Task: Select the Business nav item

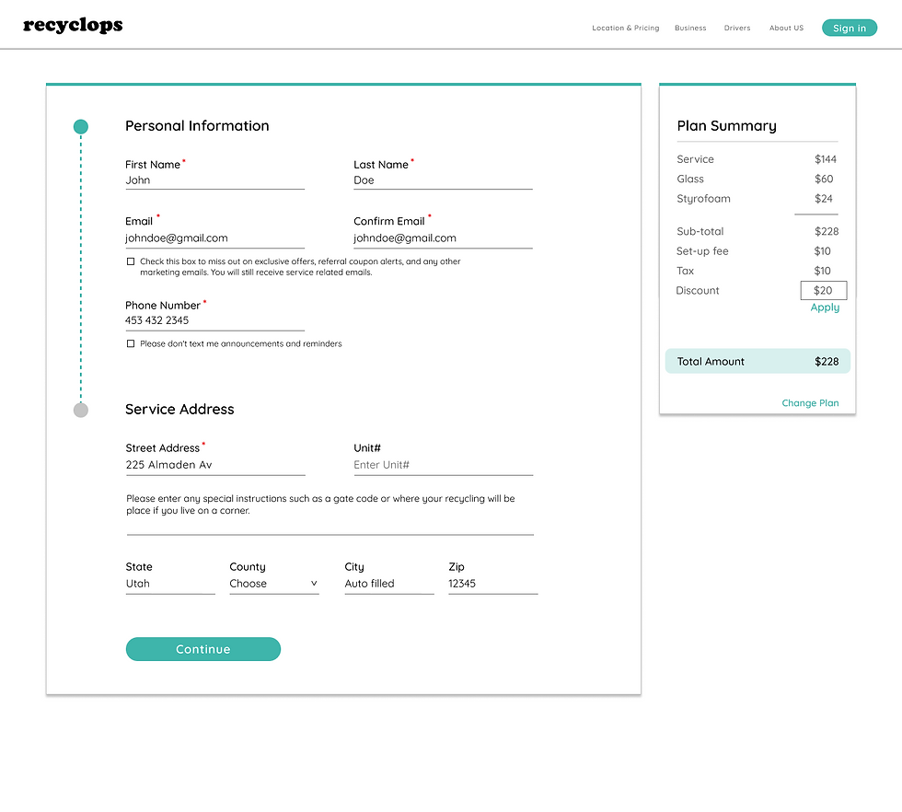Action: click(x=690, y=28)
